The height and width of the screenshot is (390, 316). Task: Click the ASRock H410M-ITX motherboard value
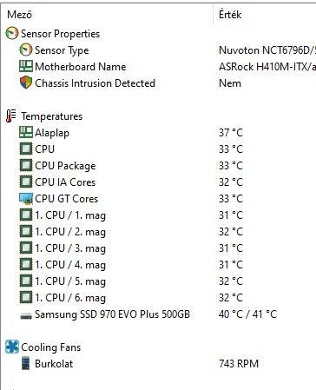point(267,67)
